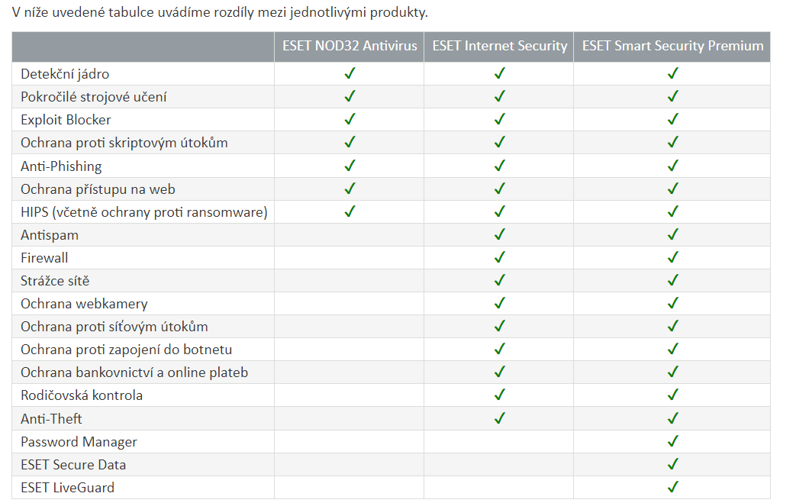Select the ESET NOD32 Antivirus column header
The image size is (809, 503).
[349, 47]
